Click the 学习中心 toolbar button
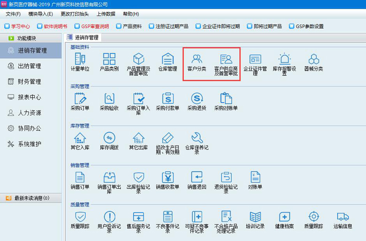 click(18, 26)
